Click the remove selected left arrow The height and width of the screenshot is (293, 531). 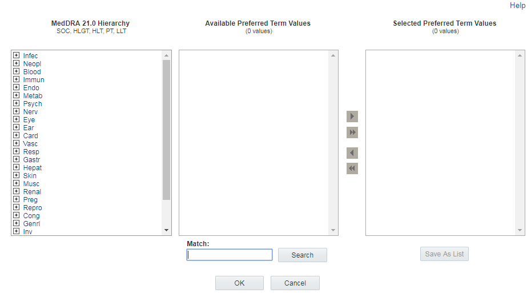tap(352, 153)
